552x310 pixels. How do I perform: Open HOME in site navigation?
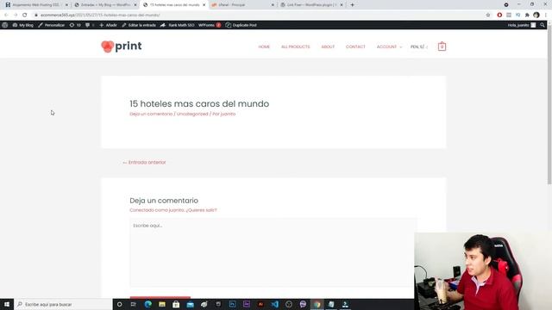click(x=264, y=46)
